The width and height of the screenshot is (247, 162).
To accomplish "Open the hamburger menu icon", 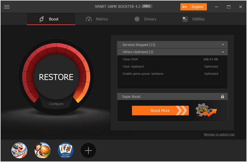I will 7,7.
